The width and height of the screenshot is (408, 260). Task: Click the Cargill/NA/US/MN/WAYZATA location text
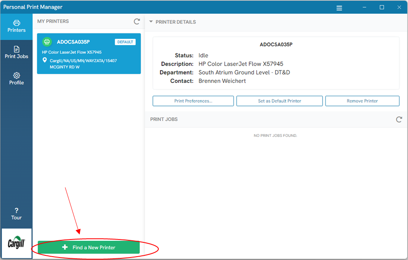(x=83, y=64)
